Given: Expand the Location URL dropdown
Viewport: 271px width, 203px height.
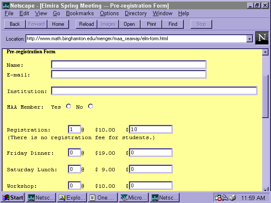Looking at the screenshot, I should pos(249,38).
